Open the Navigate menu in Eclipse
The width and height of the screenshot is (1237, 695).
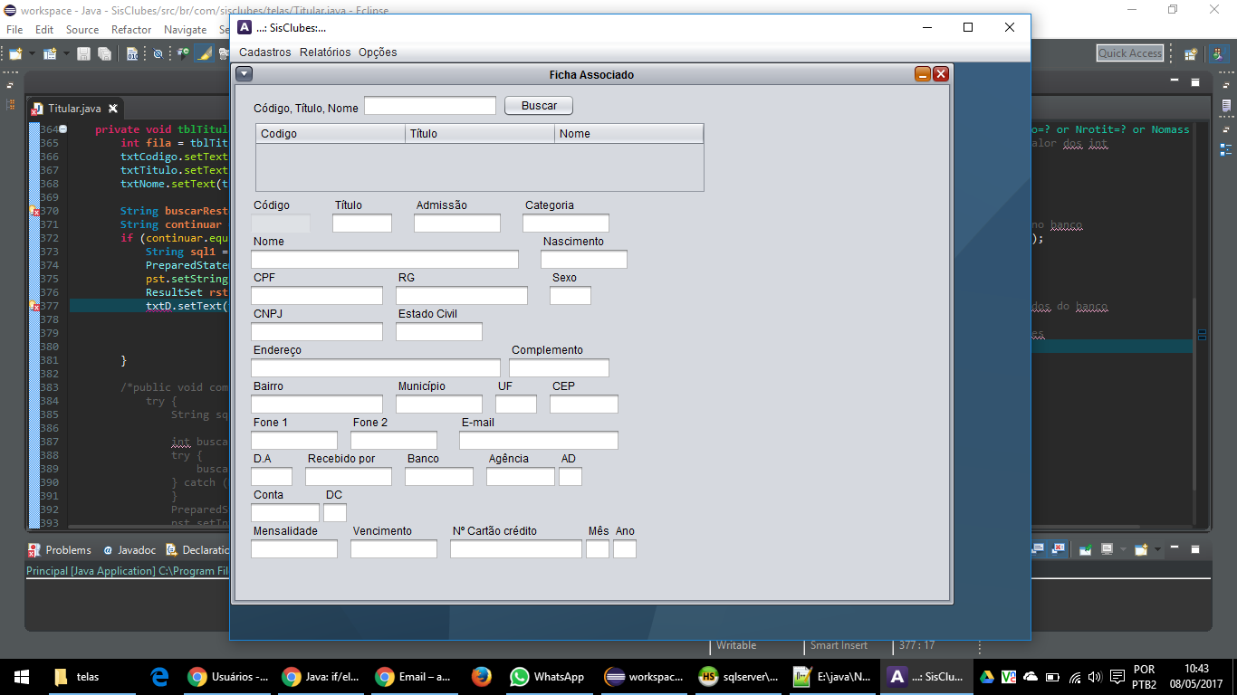pyautogui.click(x=185, y=30)
